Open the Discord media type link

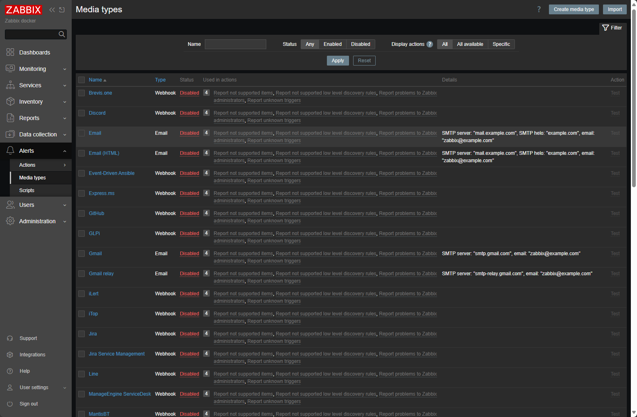coord(97,113)
